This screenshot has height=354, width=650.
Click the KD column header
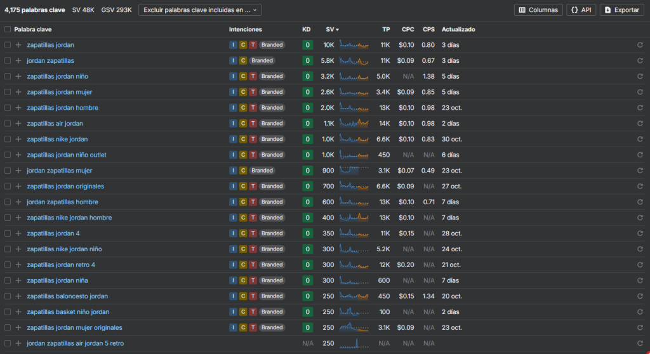coord(307,30)
